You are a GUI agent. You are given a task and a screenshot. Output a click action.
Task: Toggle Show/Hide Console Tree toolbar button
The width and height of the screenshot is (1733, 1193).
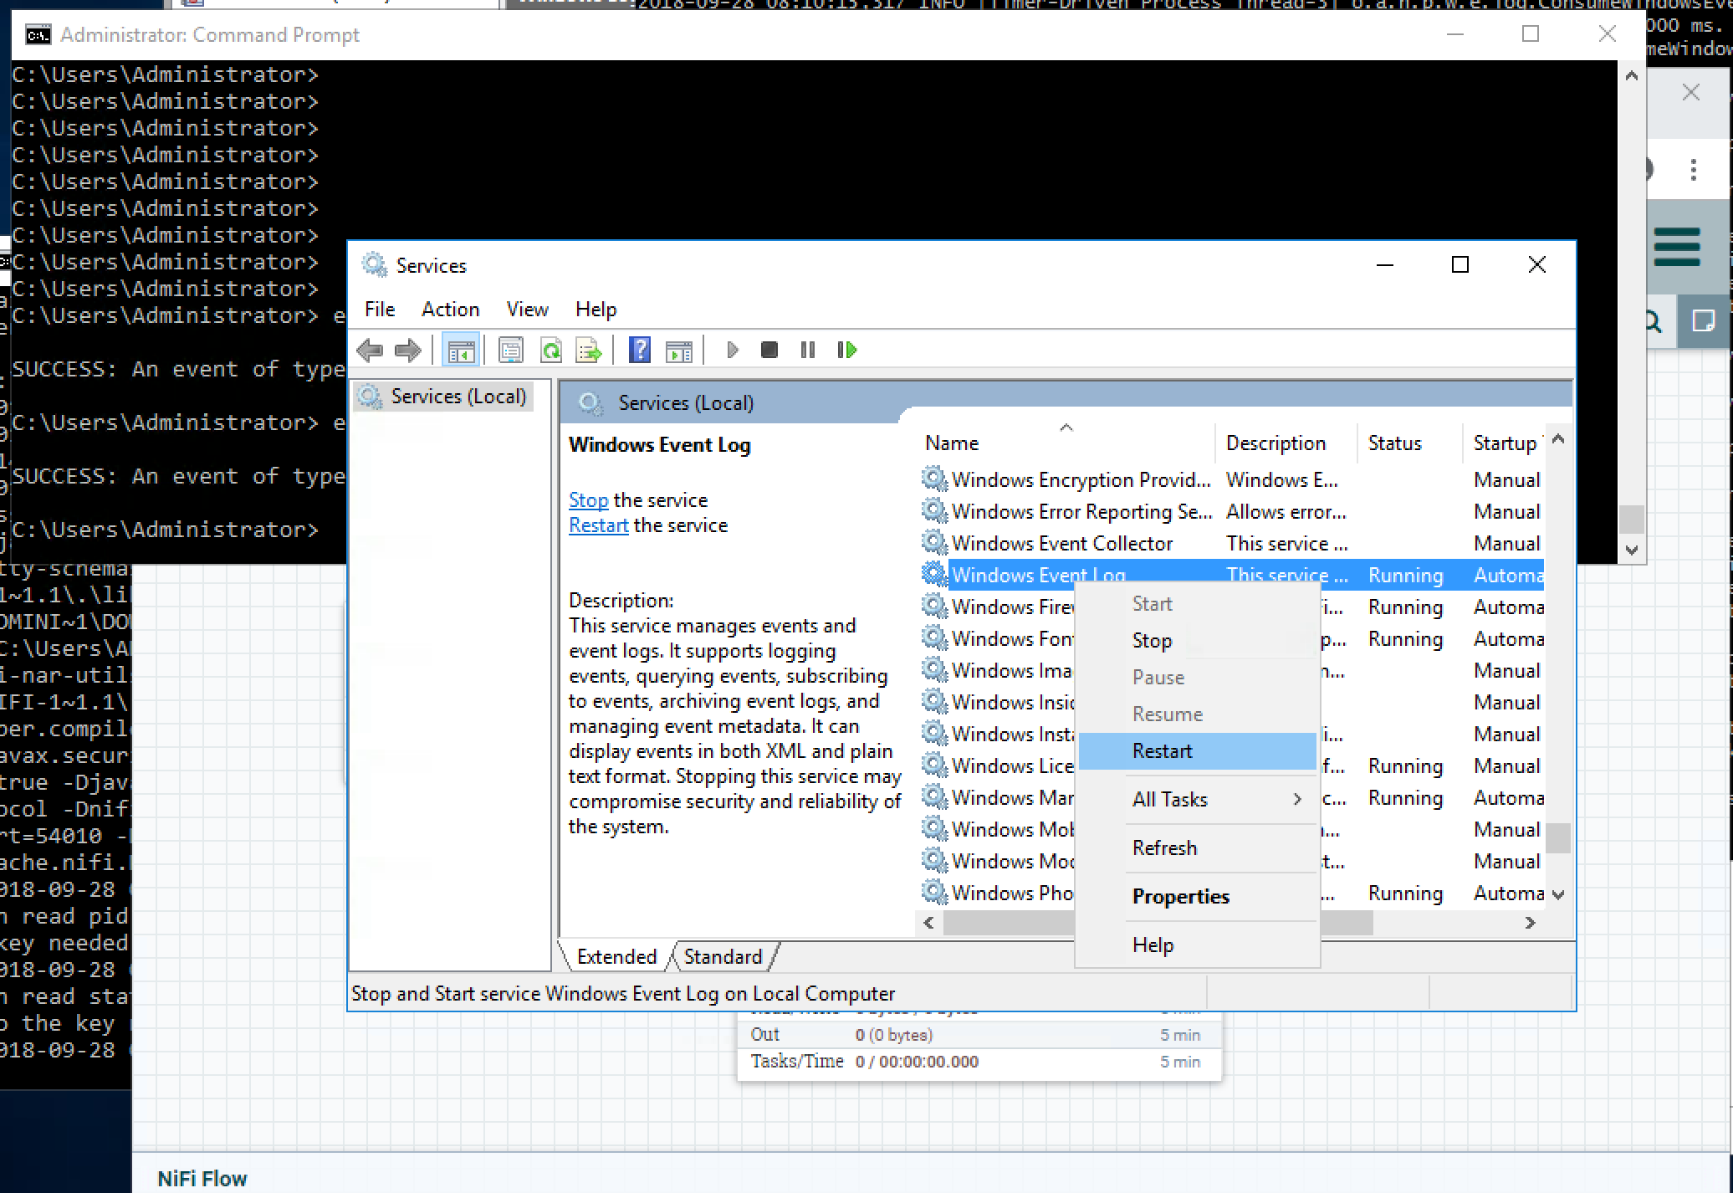(460, 350)
